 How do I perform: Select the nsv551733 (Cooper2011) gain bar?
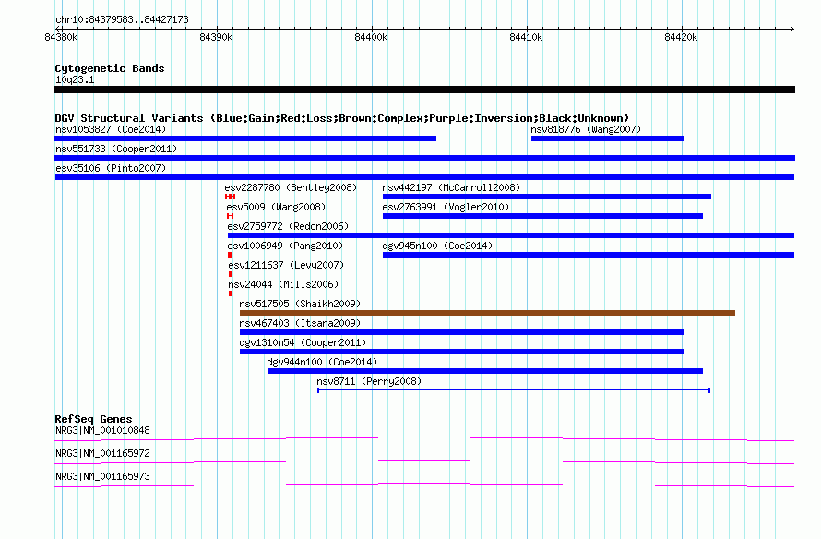coord(424,158)
